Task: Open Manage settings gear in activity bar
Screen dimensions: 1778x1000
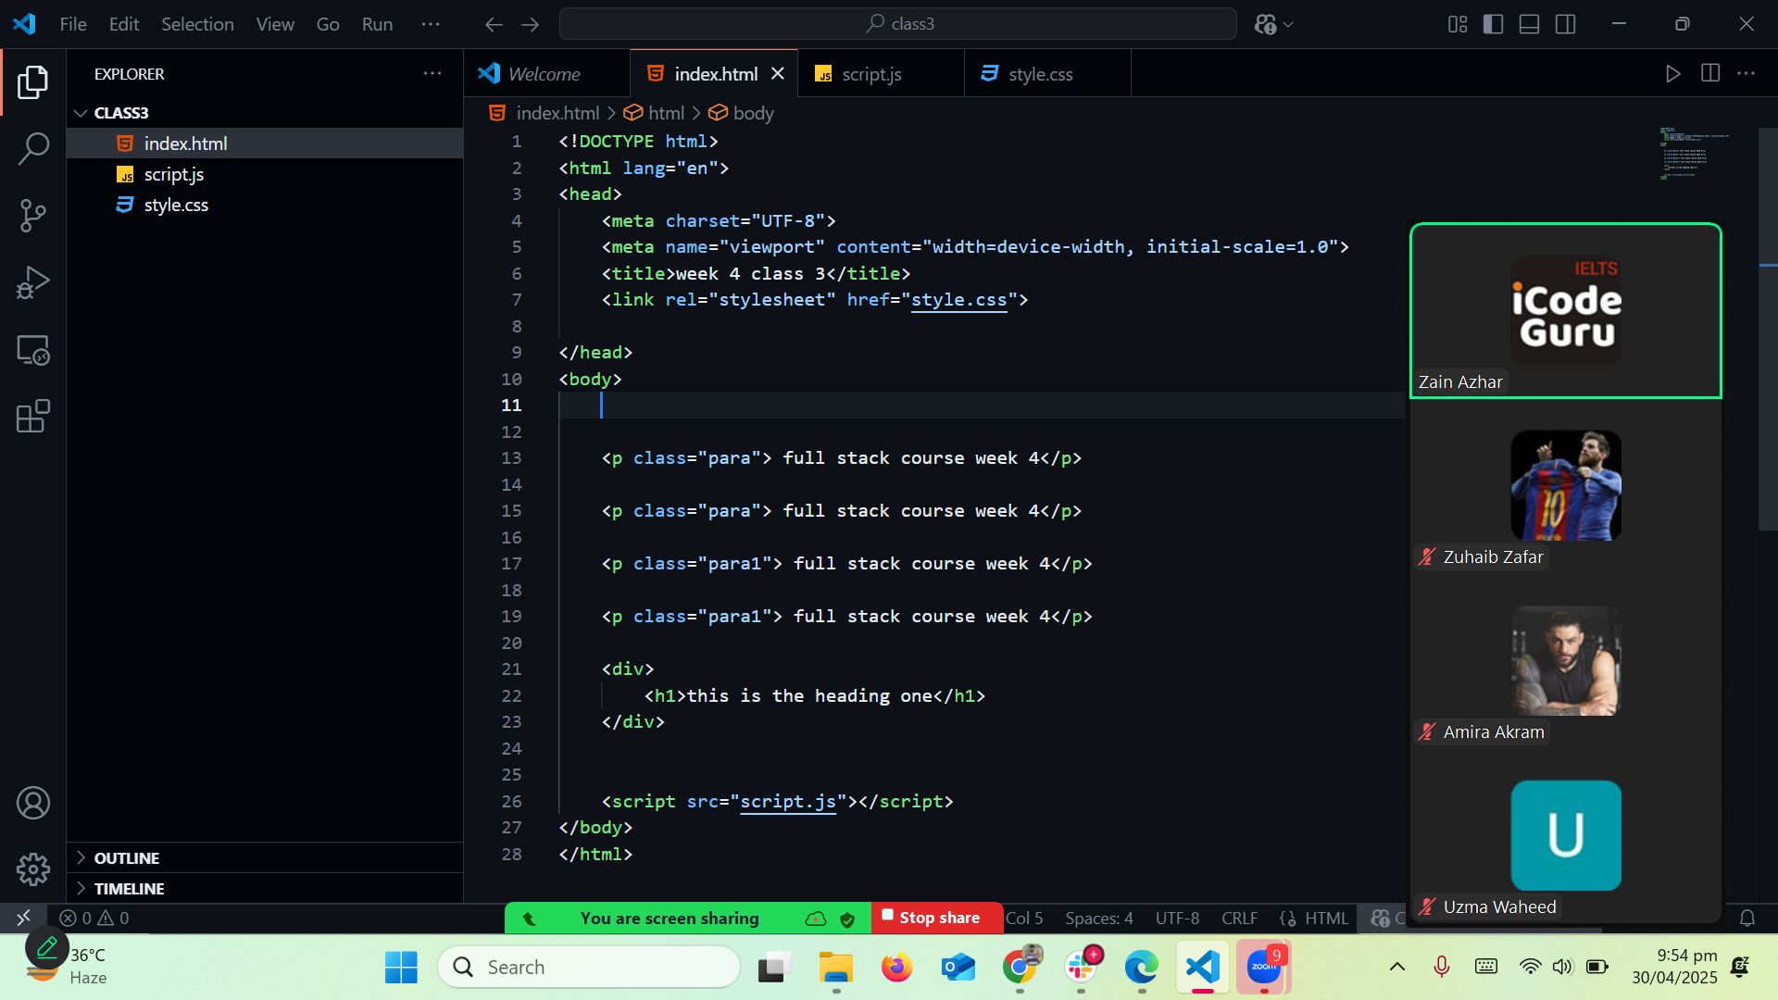Action: (33, 869)
